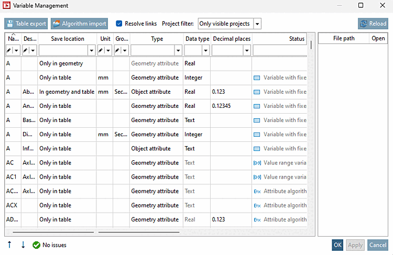This screenshot has width=393, height=255.
Task: Open the Name column filter dropdown arrow
Action: 17,51
